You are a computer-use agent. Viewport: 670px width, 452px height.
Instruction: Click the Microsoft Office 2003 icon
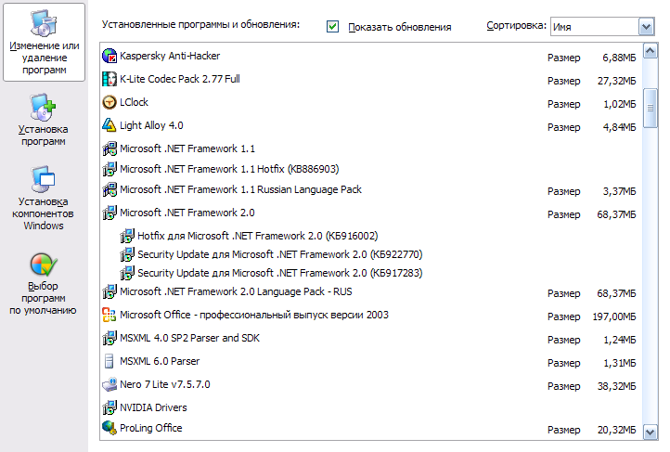[x=109, y=316]
